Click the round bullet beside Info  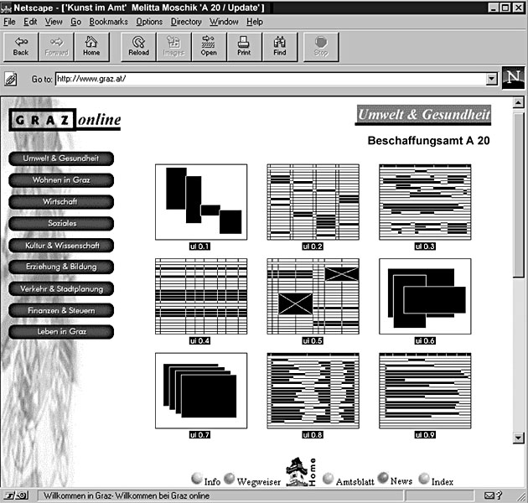point(197,479)
